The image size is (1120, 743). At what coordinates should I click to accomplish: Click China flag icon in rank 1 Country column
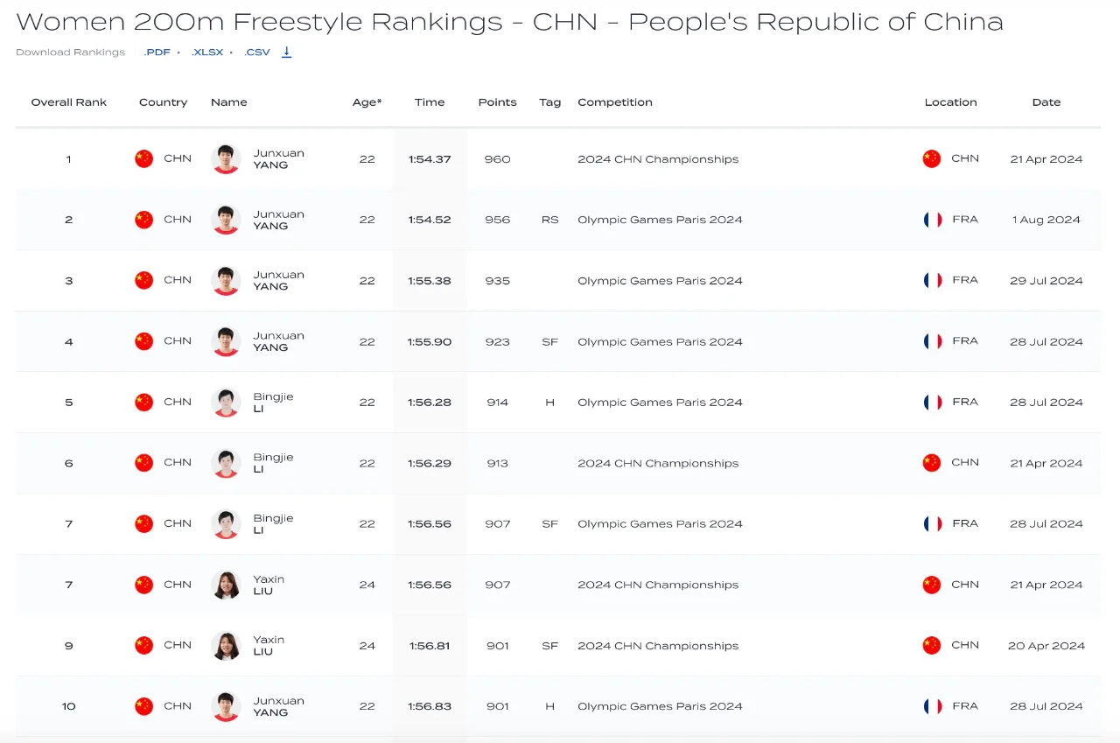(x=143, y=158)
